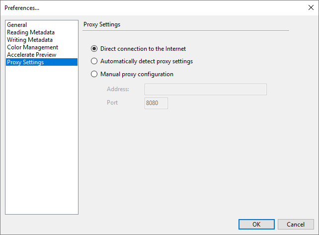Screen dimensions: 319x235
Task: Click the Address: label
Action: pyautogui.click(x=118, y=90)
